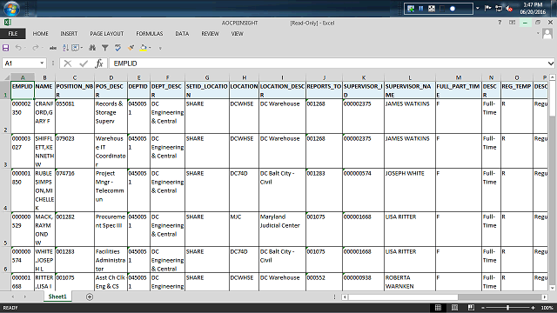557x313 pixels.
Task: Open the fill color dropdown arrow
Action: pyautogui.click(x=150, y=48)
